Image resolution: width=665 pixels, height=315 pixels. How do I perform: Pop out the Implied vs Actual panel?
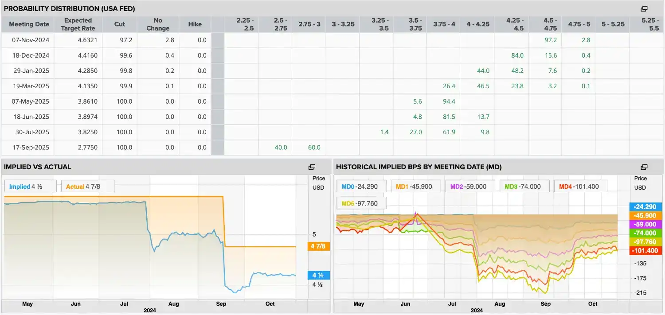point(312,167)
